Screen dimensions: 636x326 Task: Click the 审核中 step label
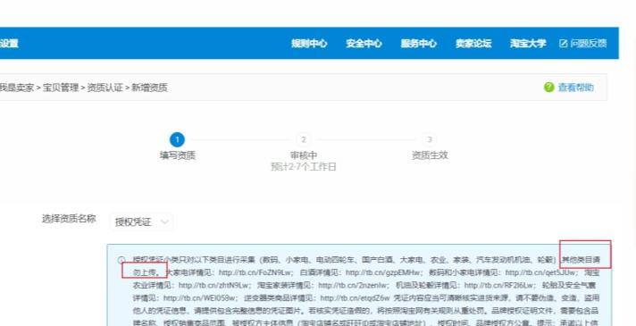(304, 155)
